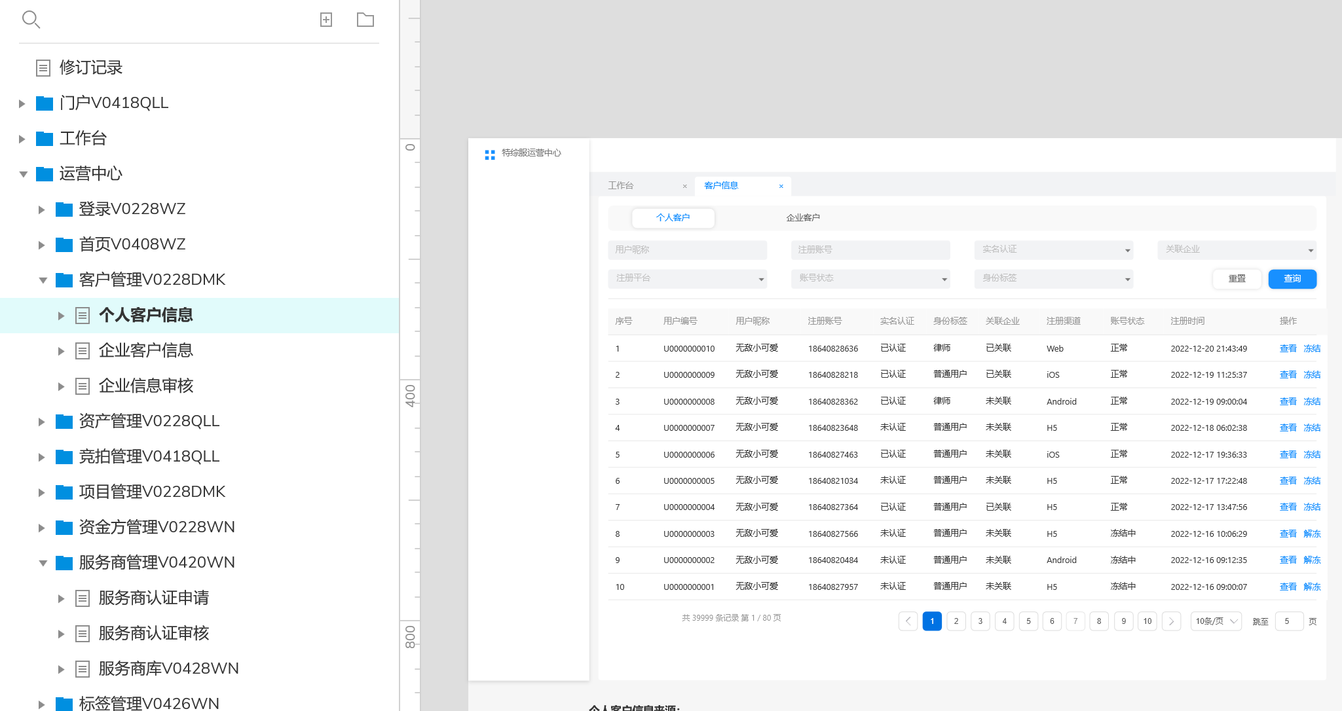Click the 特综服运营中心 grid logo icon
This screenshot has width=1342, height=711.
click(x=490, y=155)
